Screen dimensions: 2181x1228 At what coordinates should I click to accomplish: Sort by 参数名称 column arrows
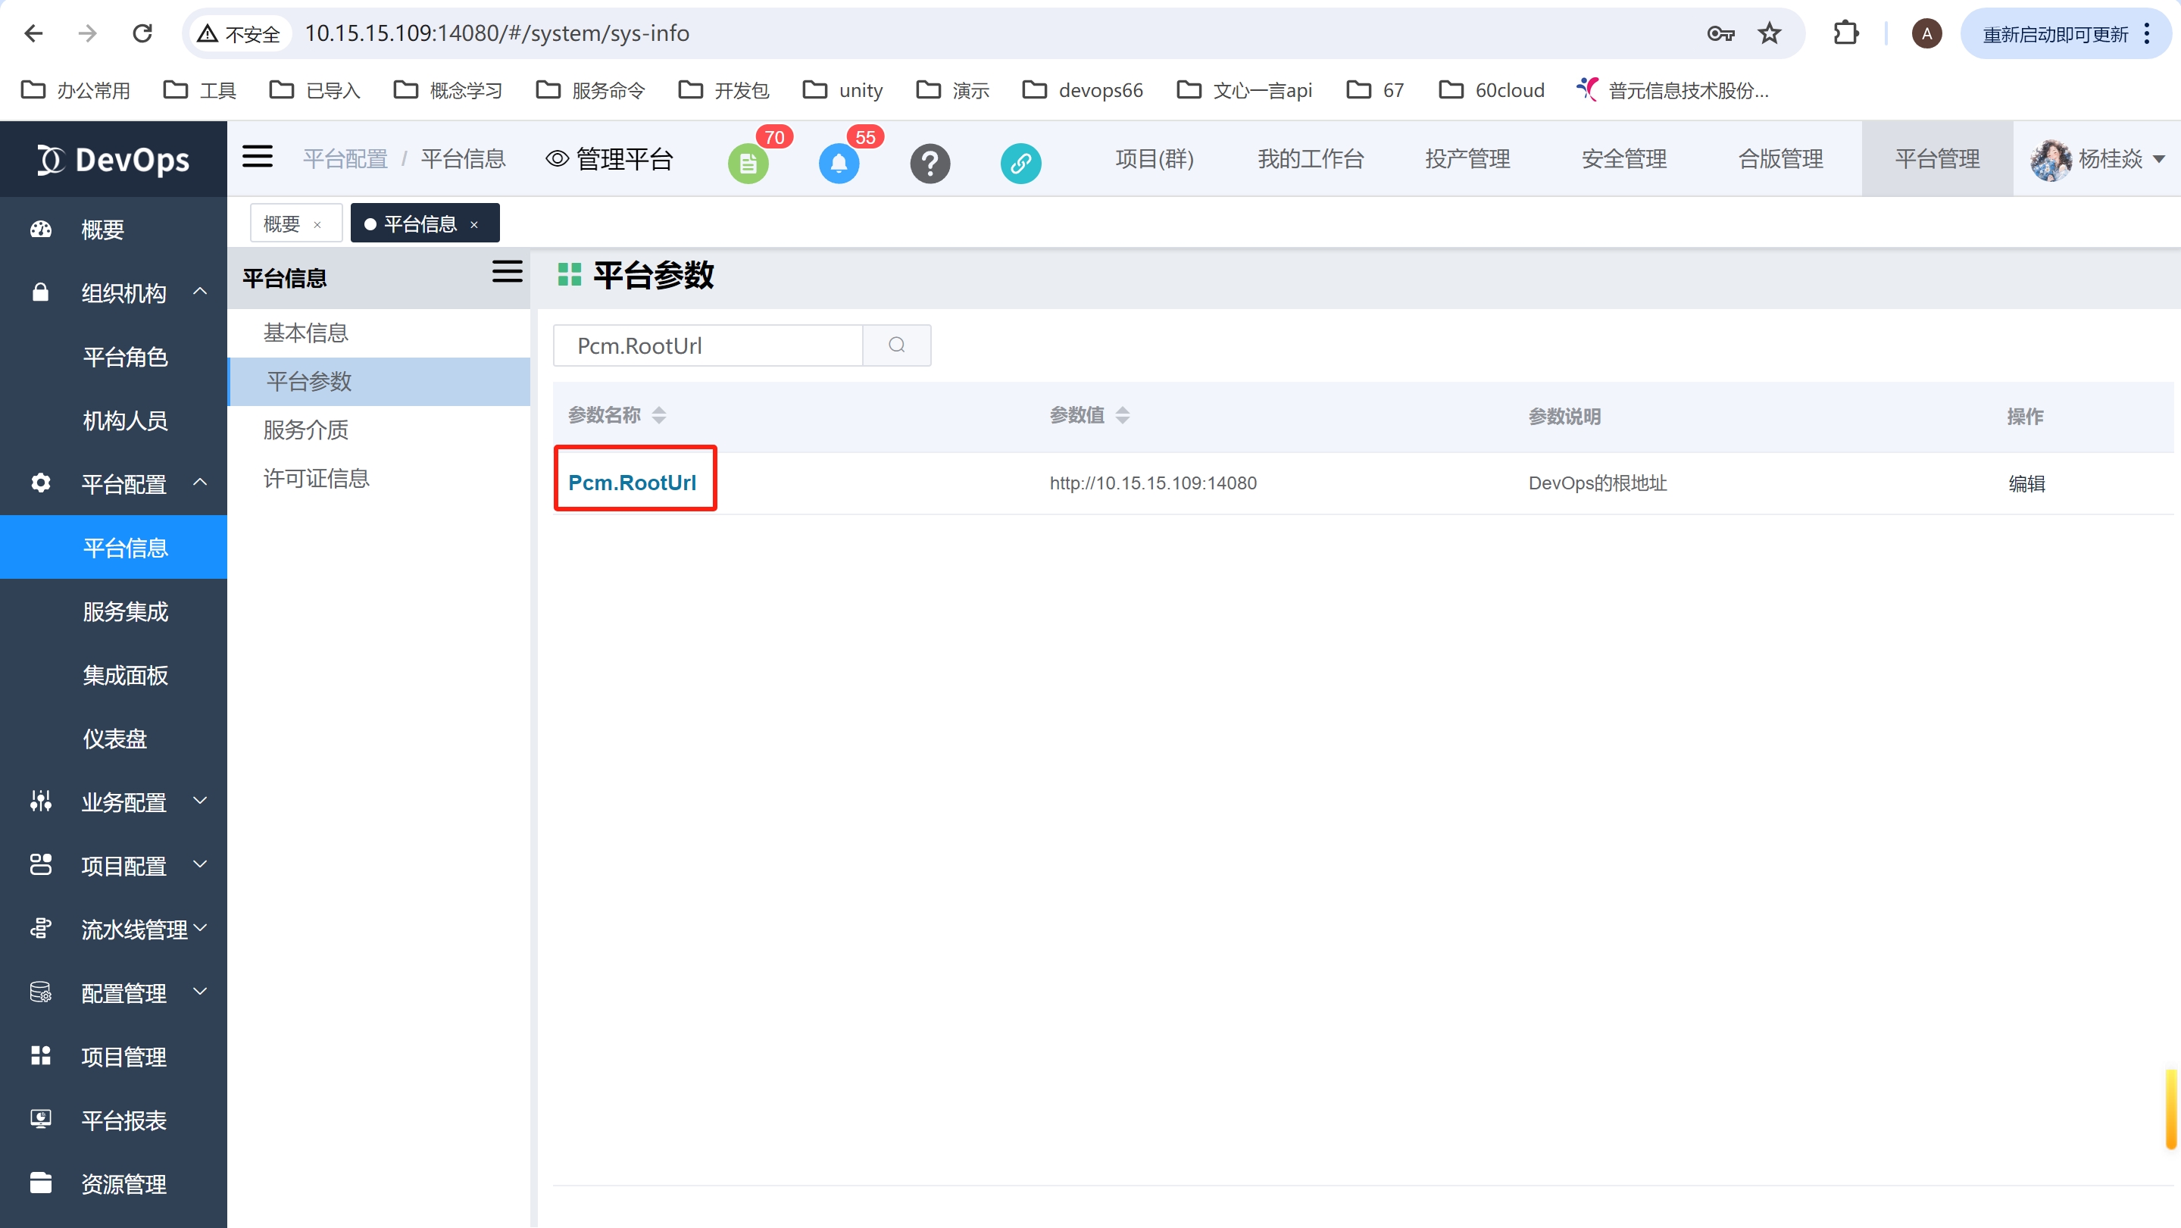pos(659,415)
